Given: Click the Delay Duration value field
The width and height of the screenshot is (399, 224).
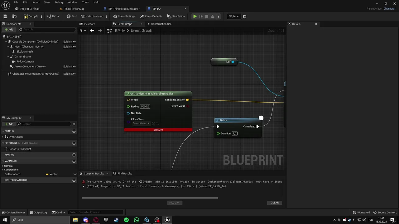Looking at the screenshot, I should 234,133.
